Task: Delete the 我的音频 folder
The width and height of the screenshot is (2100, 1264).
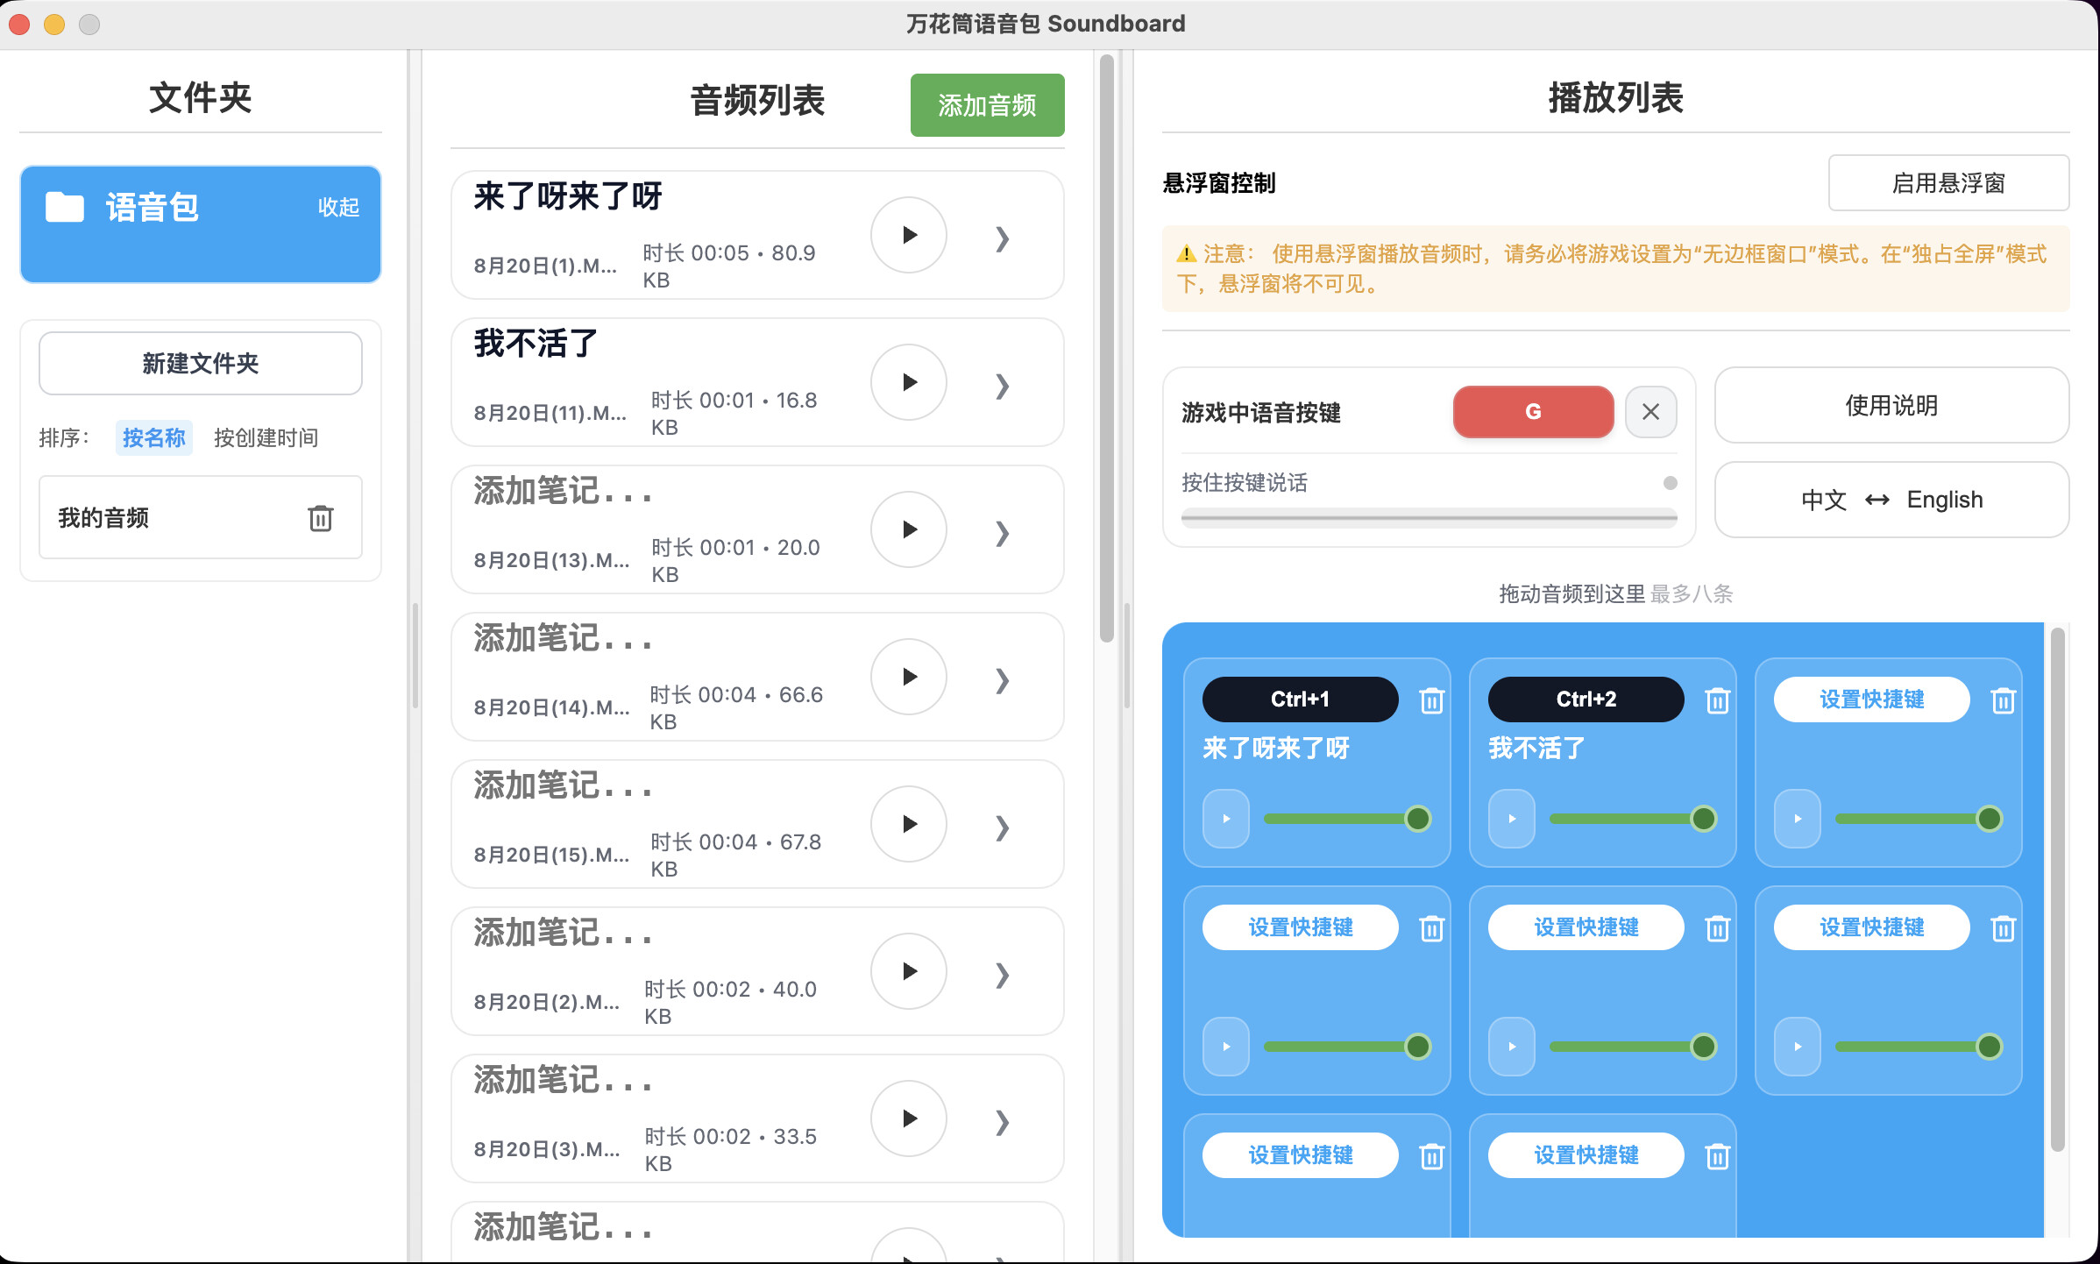Action: (x=321, y=518)
